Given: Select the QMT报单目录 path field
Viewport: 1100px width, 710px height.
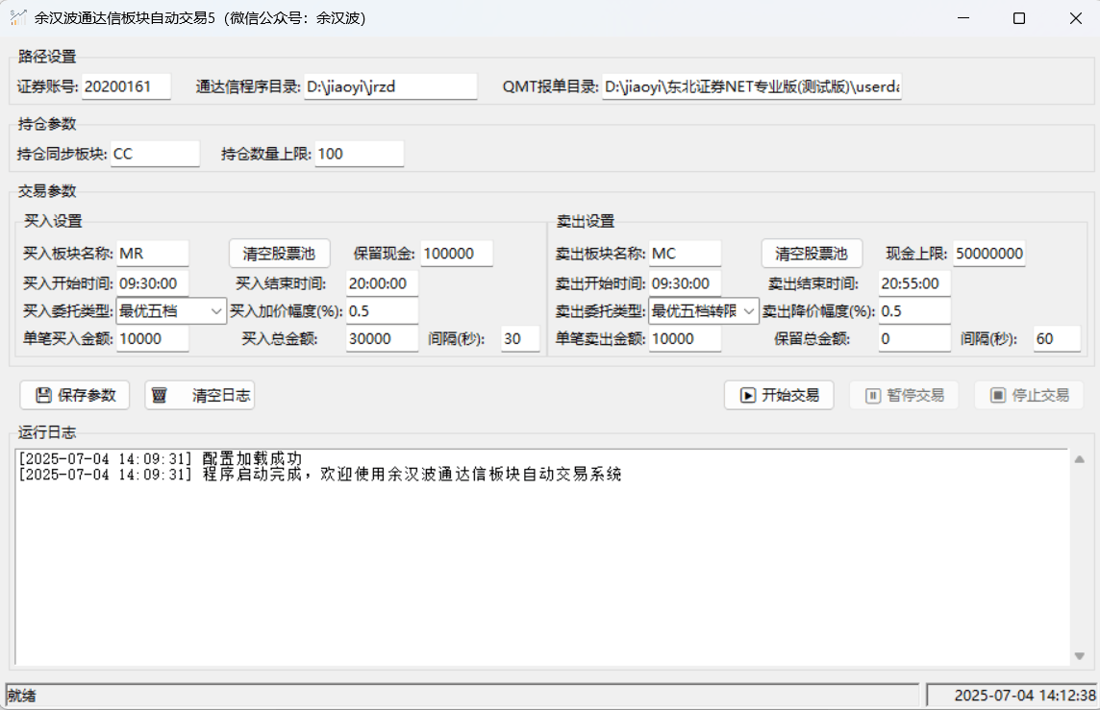Looking at the screenshot, I should tap(751, 86).
